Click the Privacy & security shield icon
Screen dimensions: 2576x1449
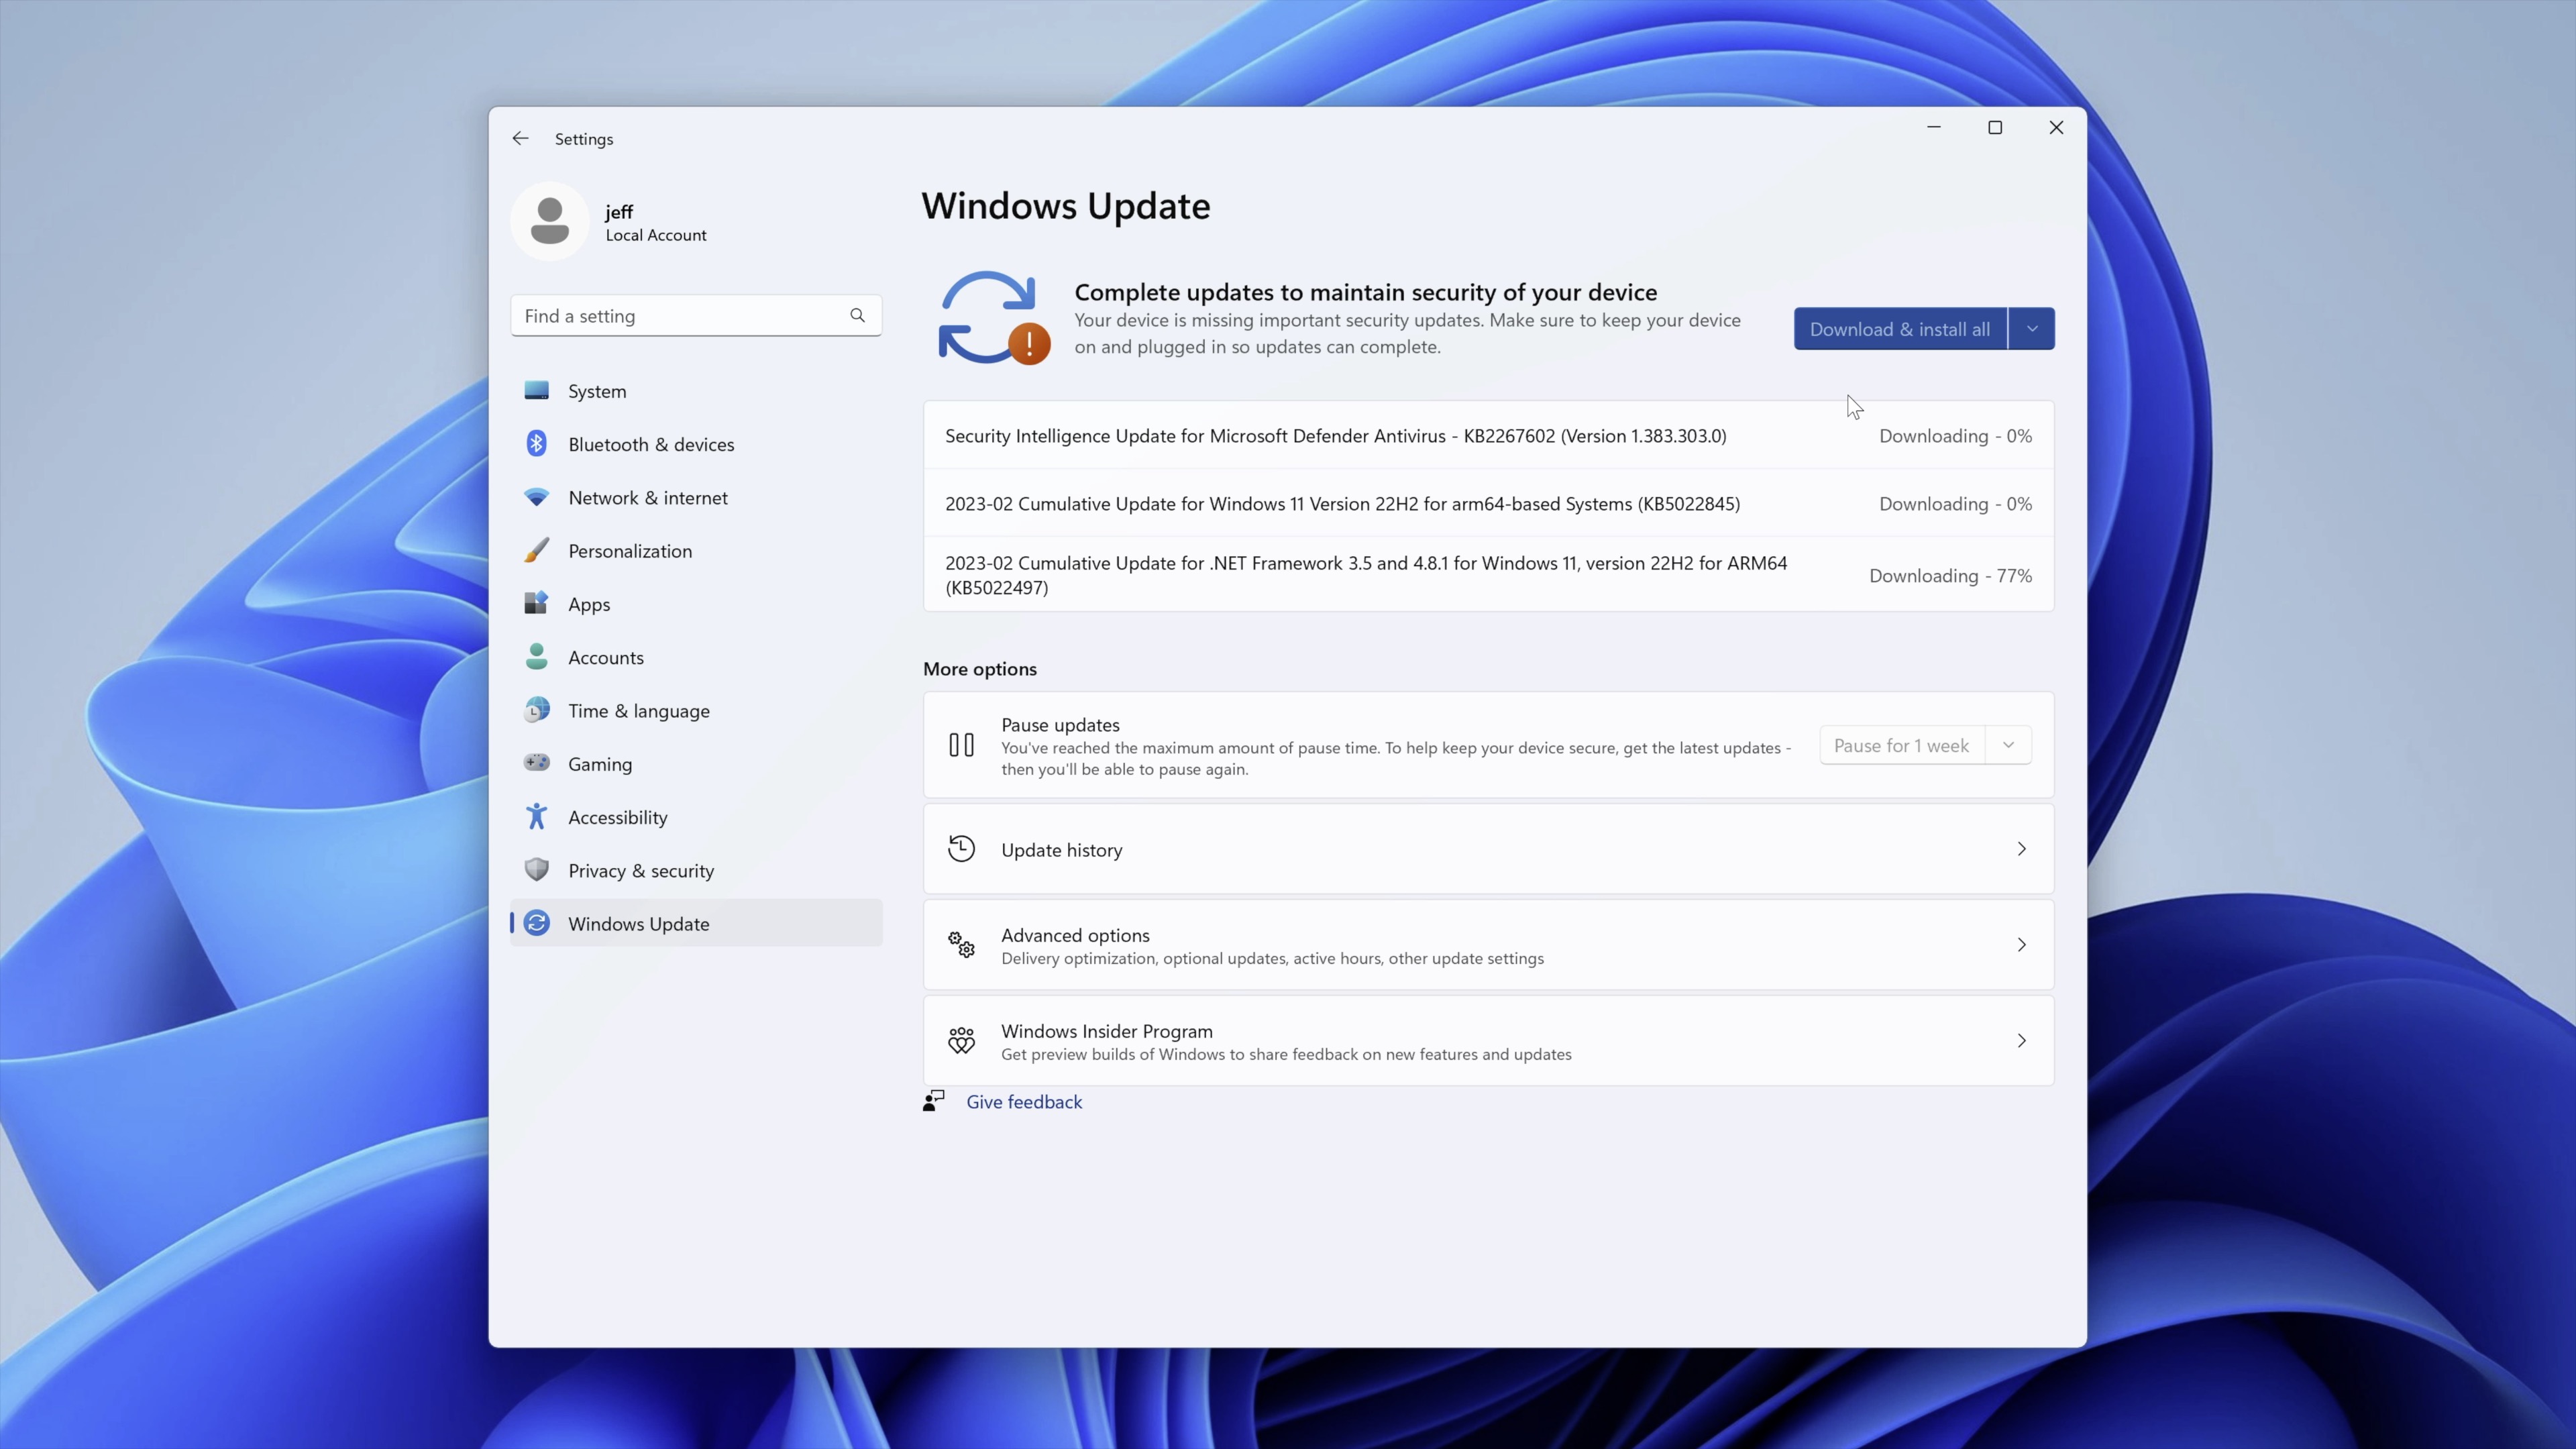pos(537,870)
